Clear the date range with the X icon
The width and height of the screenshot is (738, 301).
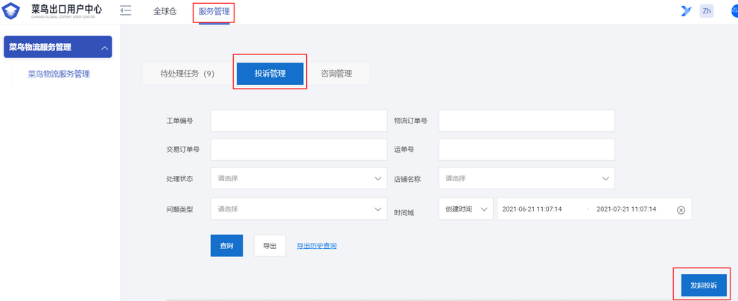681,210
